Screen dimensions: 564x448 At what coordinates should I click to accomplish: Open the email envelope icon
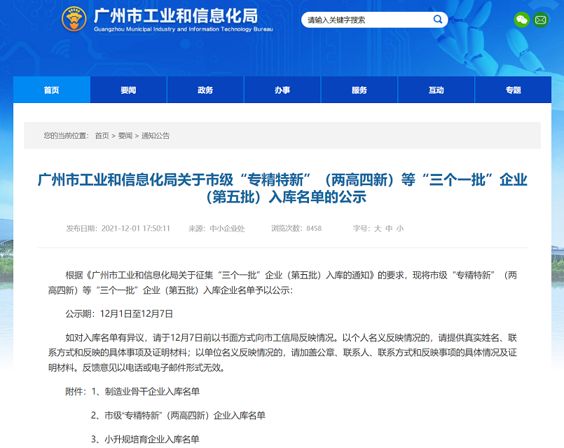(x=541, y=20)
